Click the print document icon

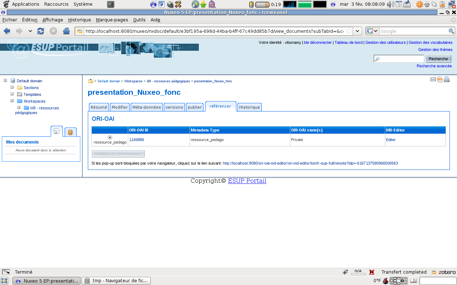[x=447, y=79]
